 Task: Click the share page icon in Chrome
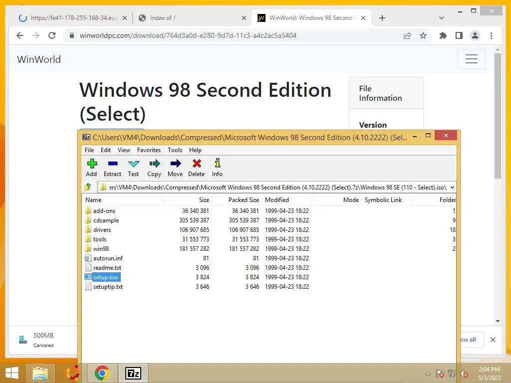click(407, 35)
